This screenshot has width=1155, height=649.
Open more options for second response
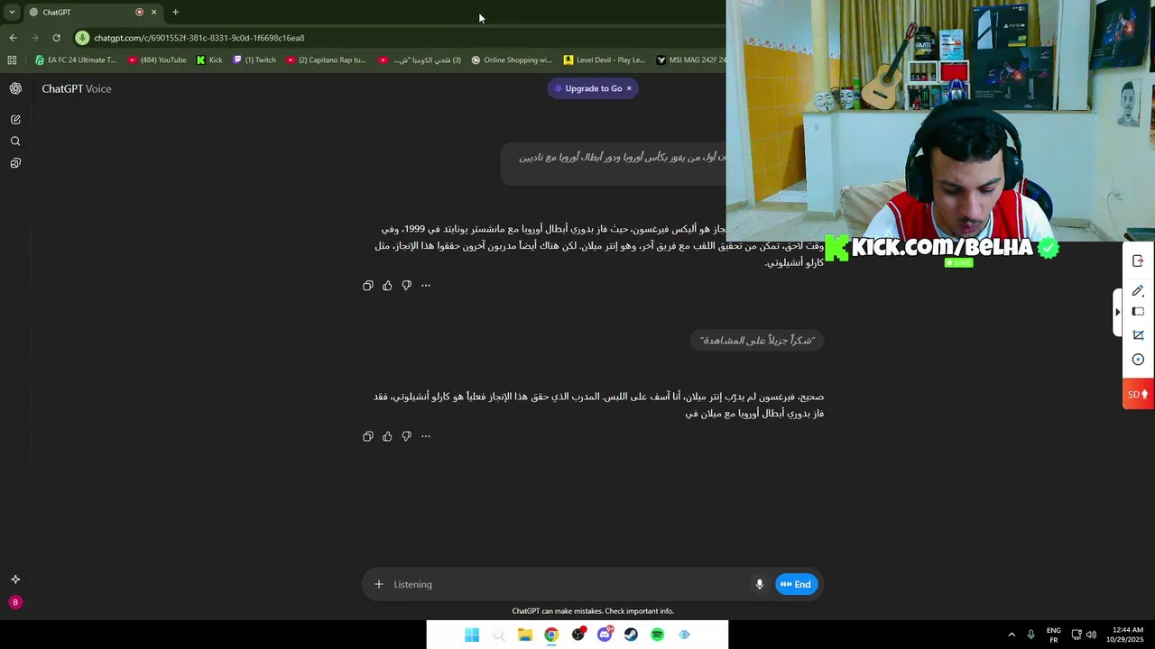[x=426, y=436]
